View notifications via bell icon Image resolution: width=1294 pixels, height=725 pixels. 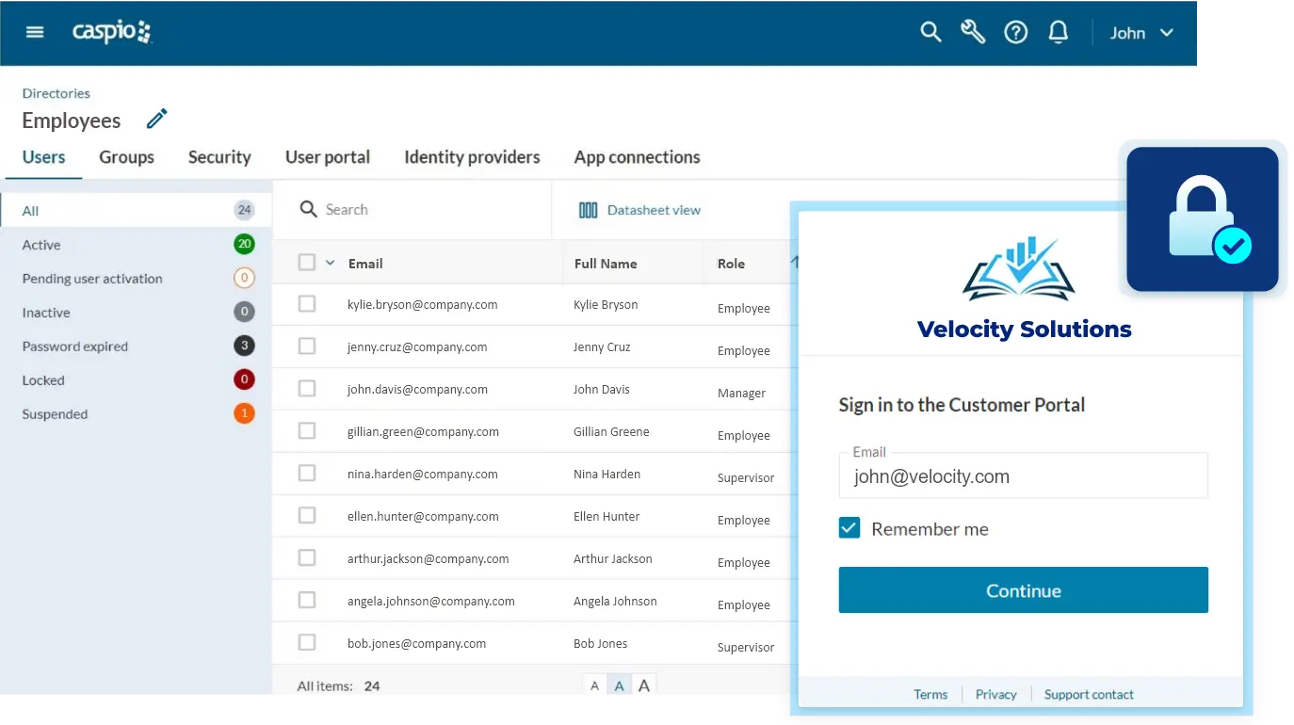(1059, 32)
